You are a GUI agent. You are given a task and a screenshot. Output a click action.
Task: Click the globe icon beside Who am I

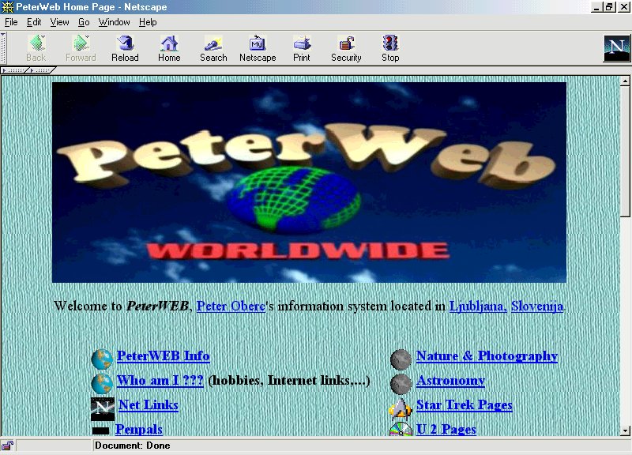[x=102, y=383]
